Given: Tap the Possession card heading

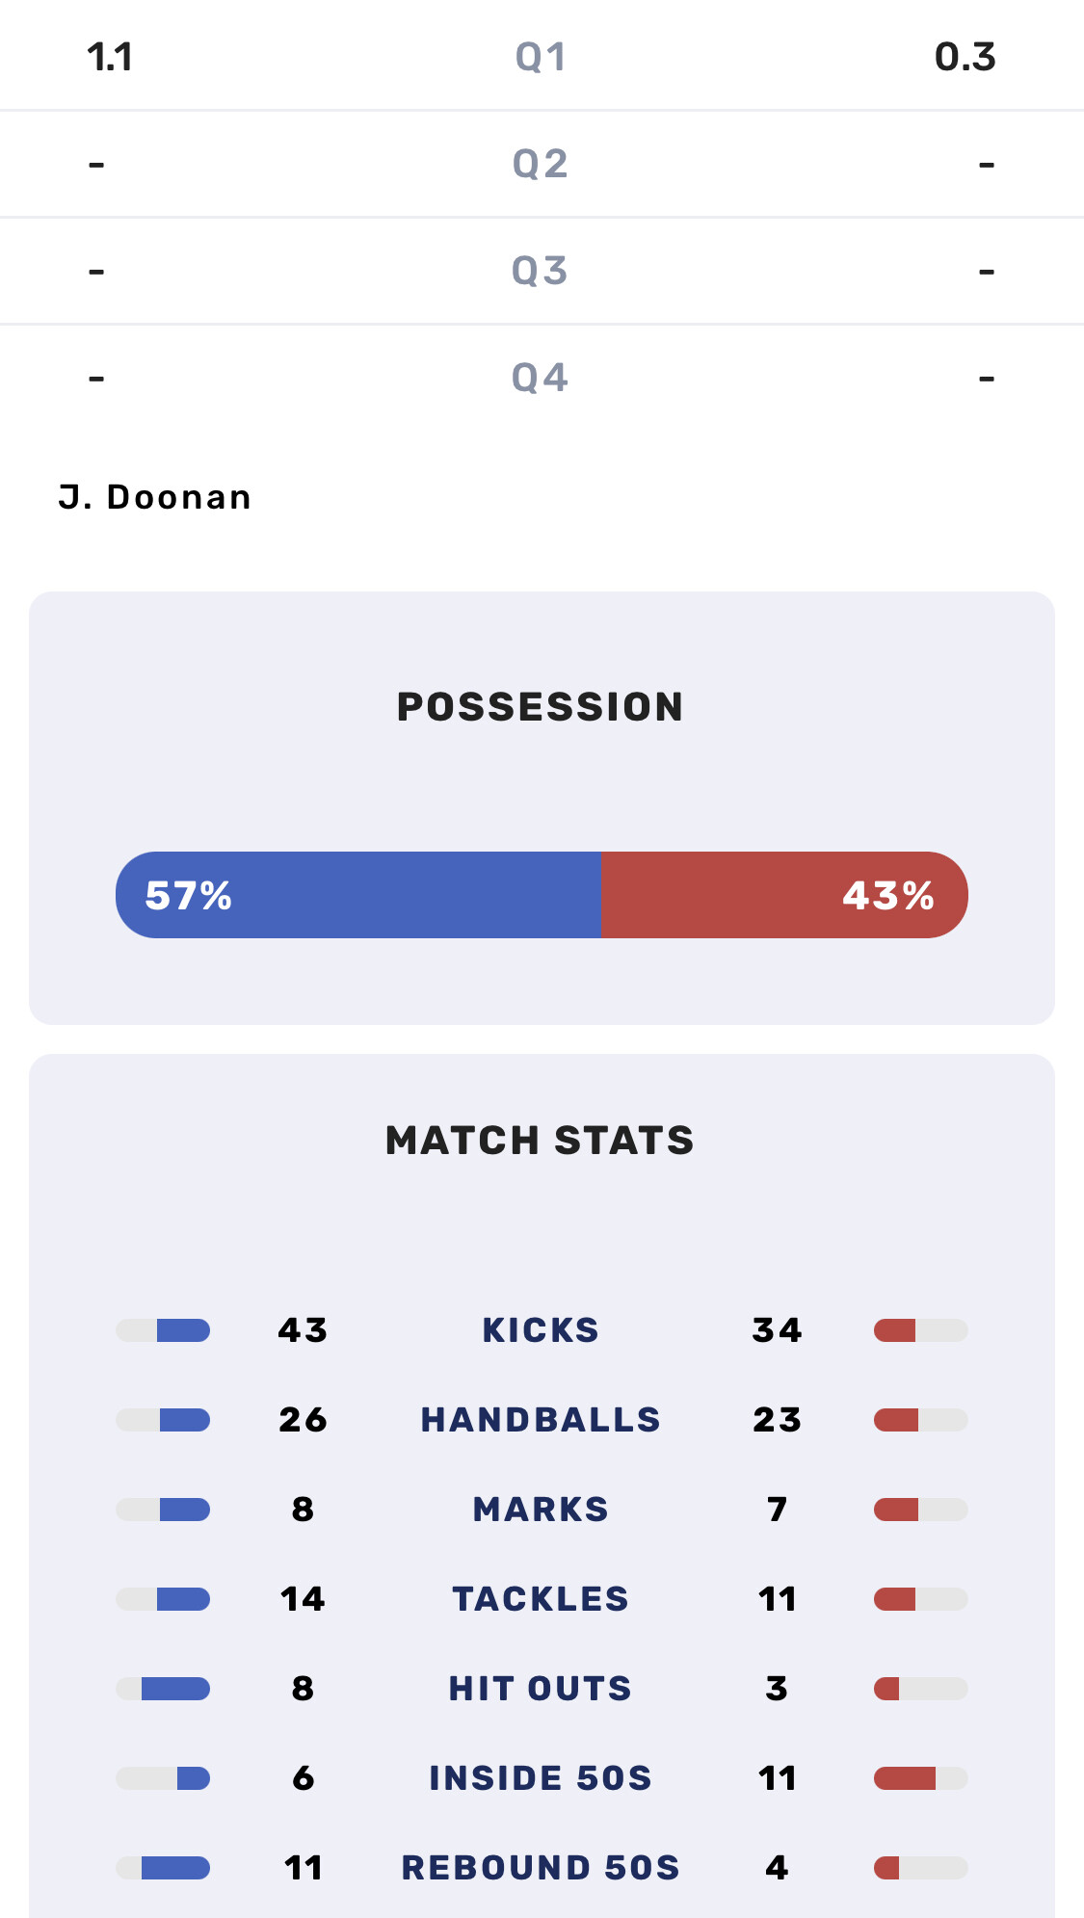Looking at the screenshot, I should pyautogui.click(x=541, y=707).
